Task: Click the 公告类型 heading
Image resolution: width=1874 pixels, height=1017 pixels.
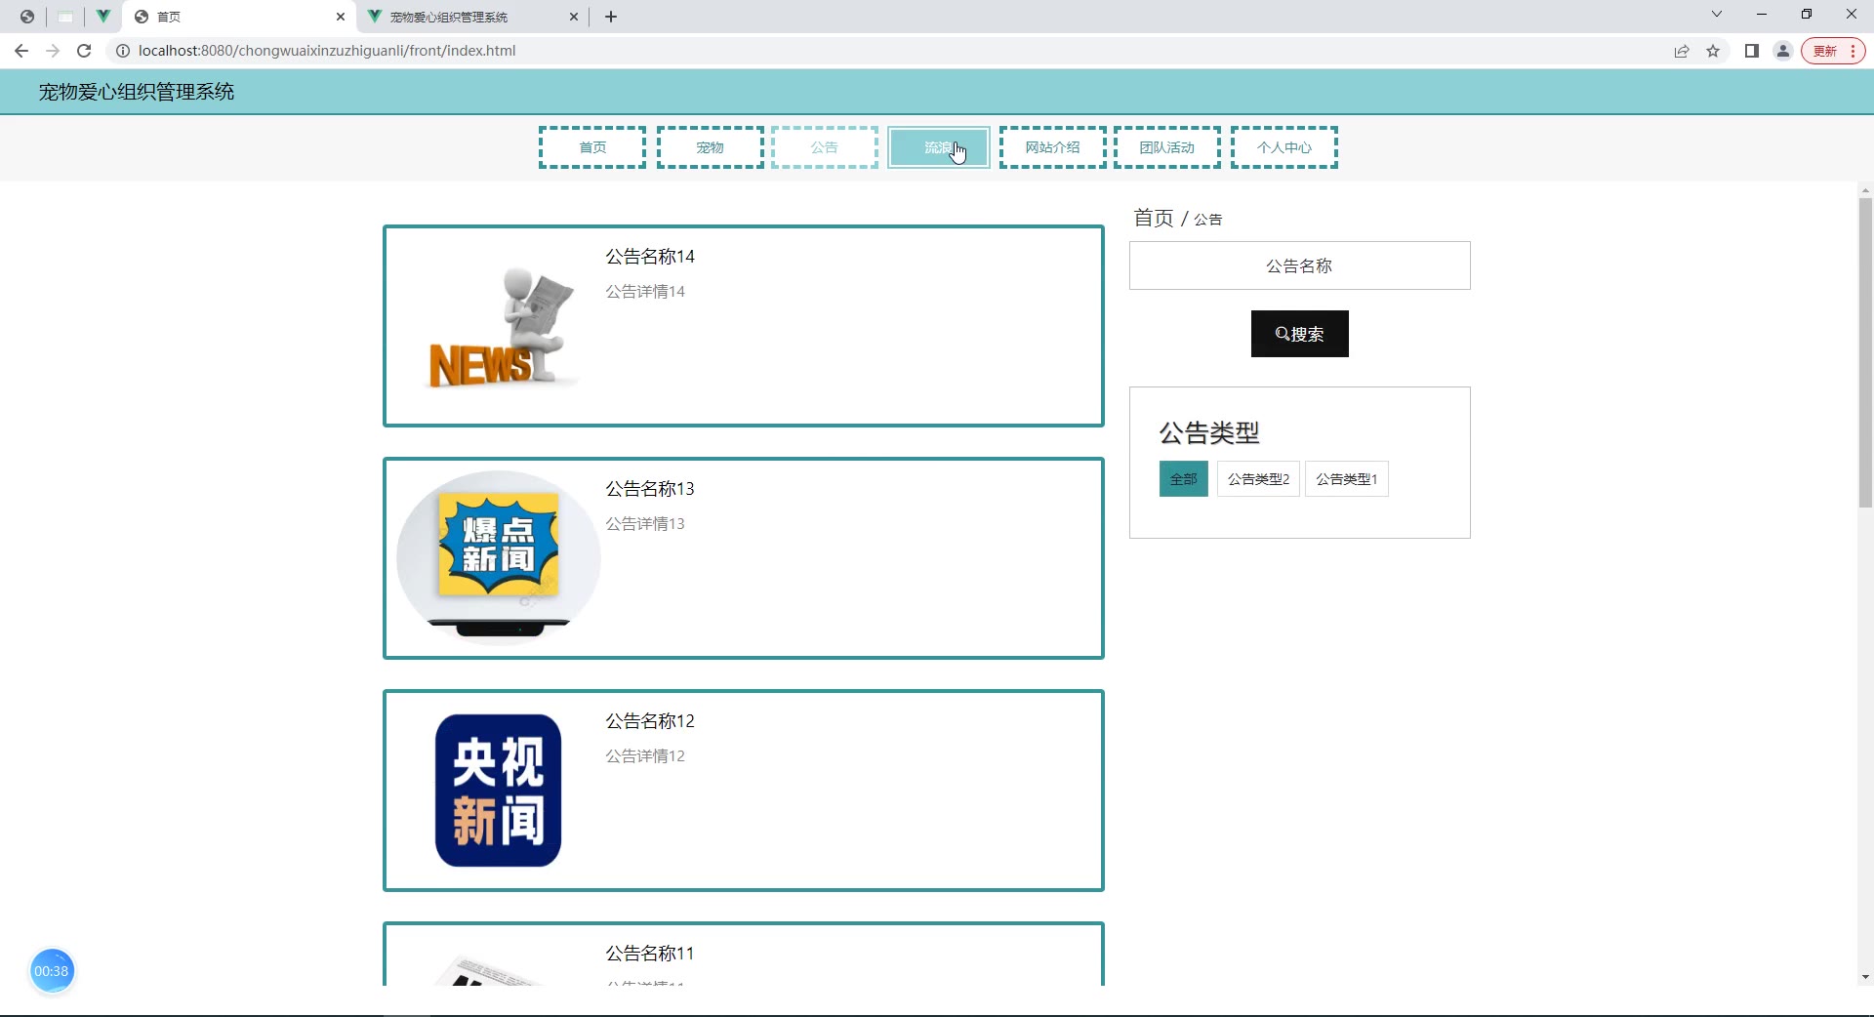Action: [1209, 432]
